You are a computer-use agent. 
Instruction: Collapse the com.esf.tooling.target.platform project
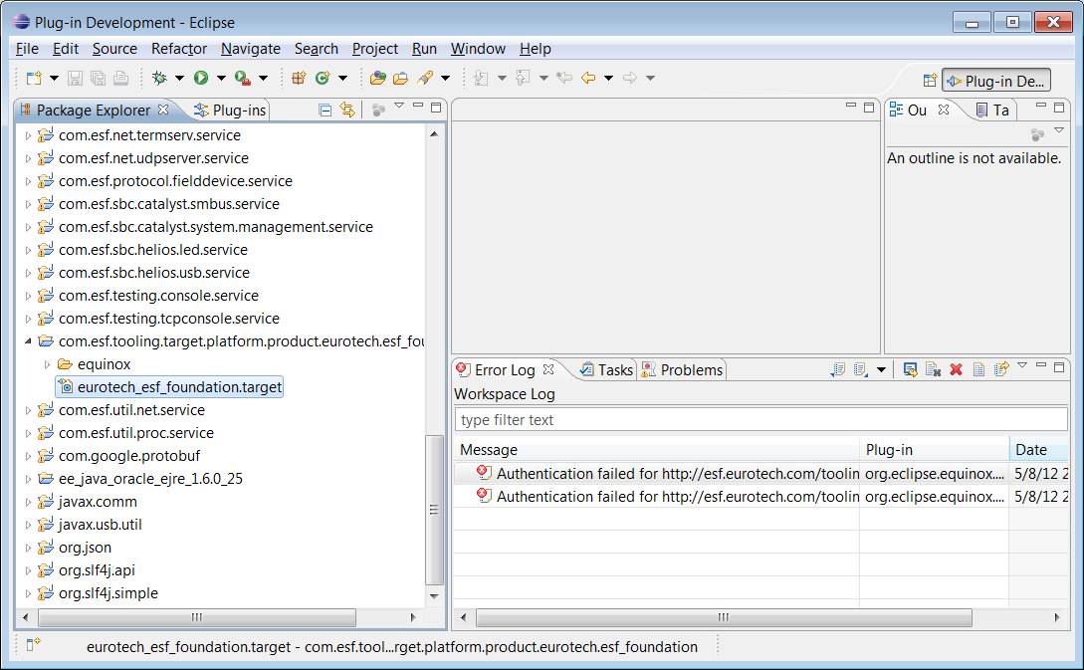tap(28, 340)
